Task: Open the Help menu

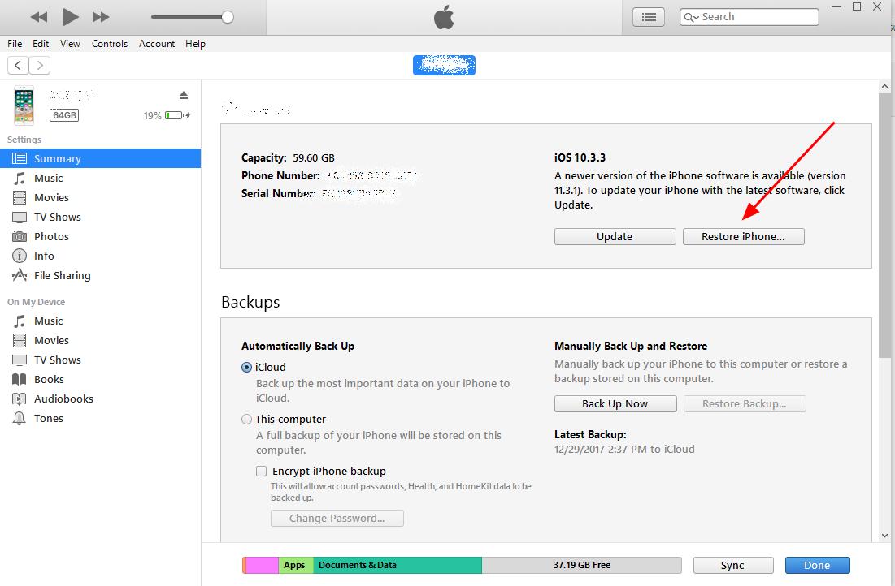Action: coord(195,43)
